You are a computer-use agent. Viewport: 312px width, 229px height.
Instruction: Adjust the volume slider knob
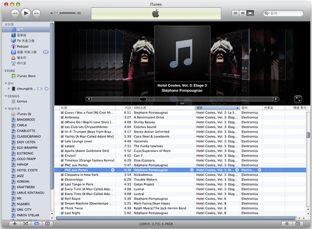[x=58, y=13]
